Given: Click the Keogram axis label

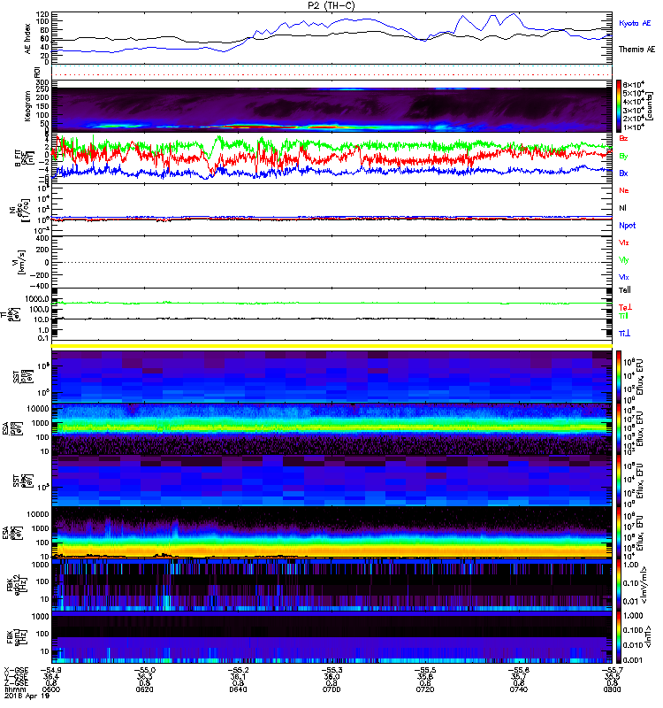Looking at the screenshot, I should point(28,105).
